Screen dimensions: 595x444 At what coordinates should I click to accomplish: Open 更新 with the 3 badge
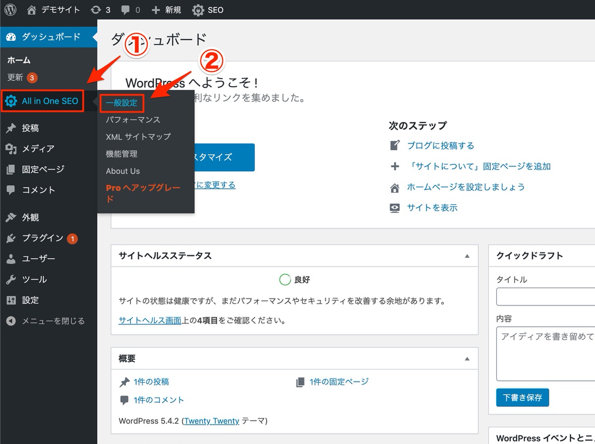[x=23, y=78]
